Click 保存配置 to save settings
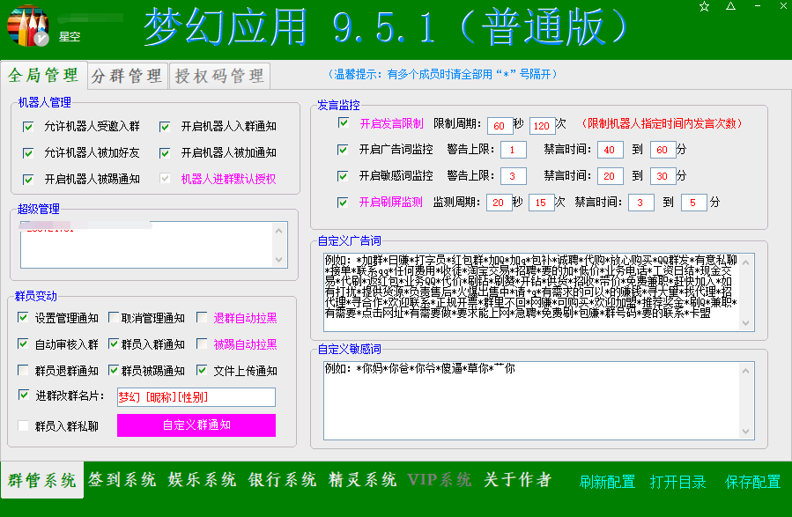Image resolution: width=792 pixels, height=517 pixels. pos(752,482)
